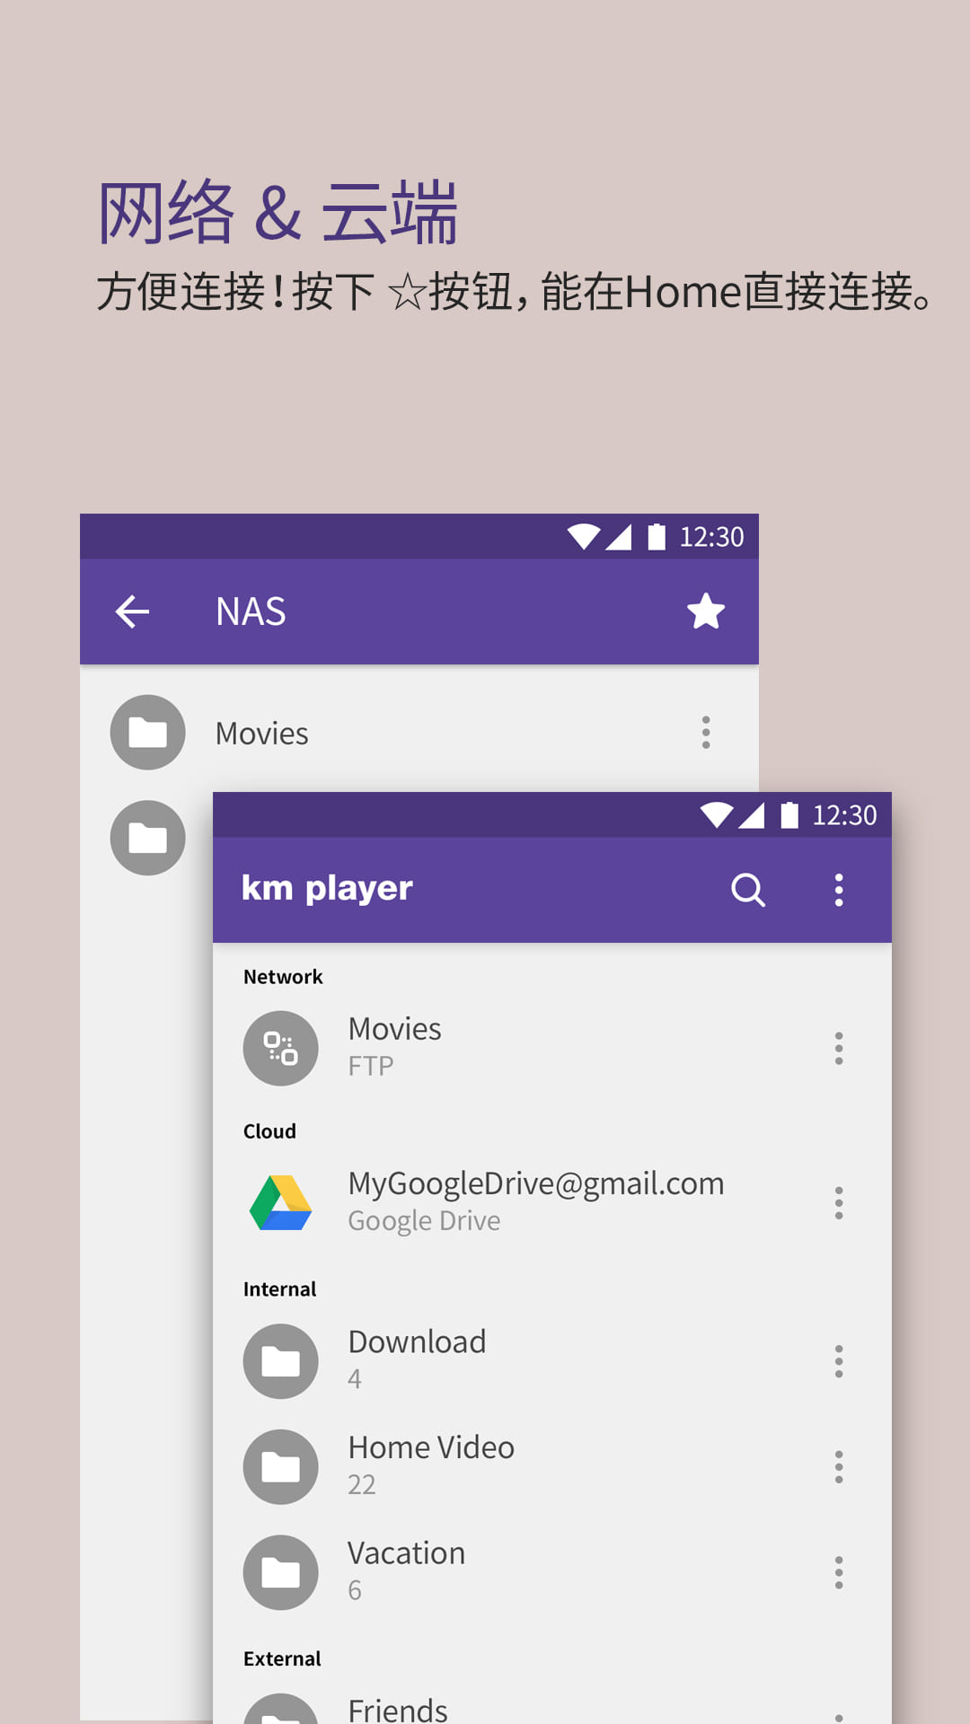Tap the km player title text

[x=327, y=889]
